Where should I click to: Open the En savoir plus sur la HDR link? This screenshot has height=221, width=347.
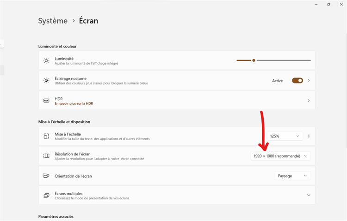[74, 103]
